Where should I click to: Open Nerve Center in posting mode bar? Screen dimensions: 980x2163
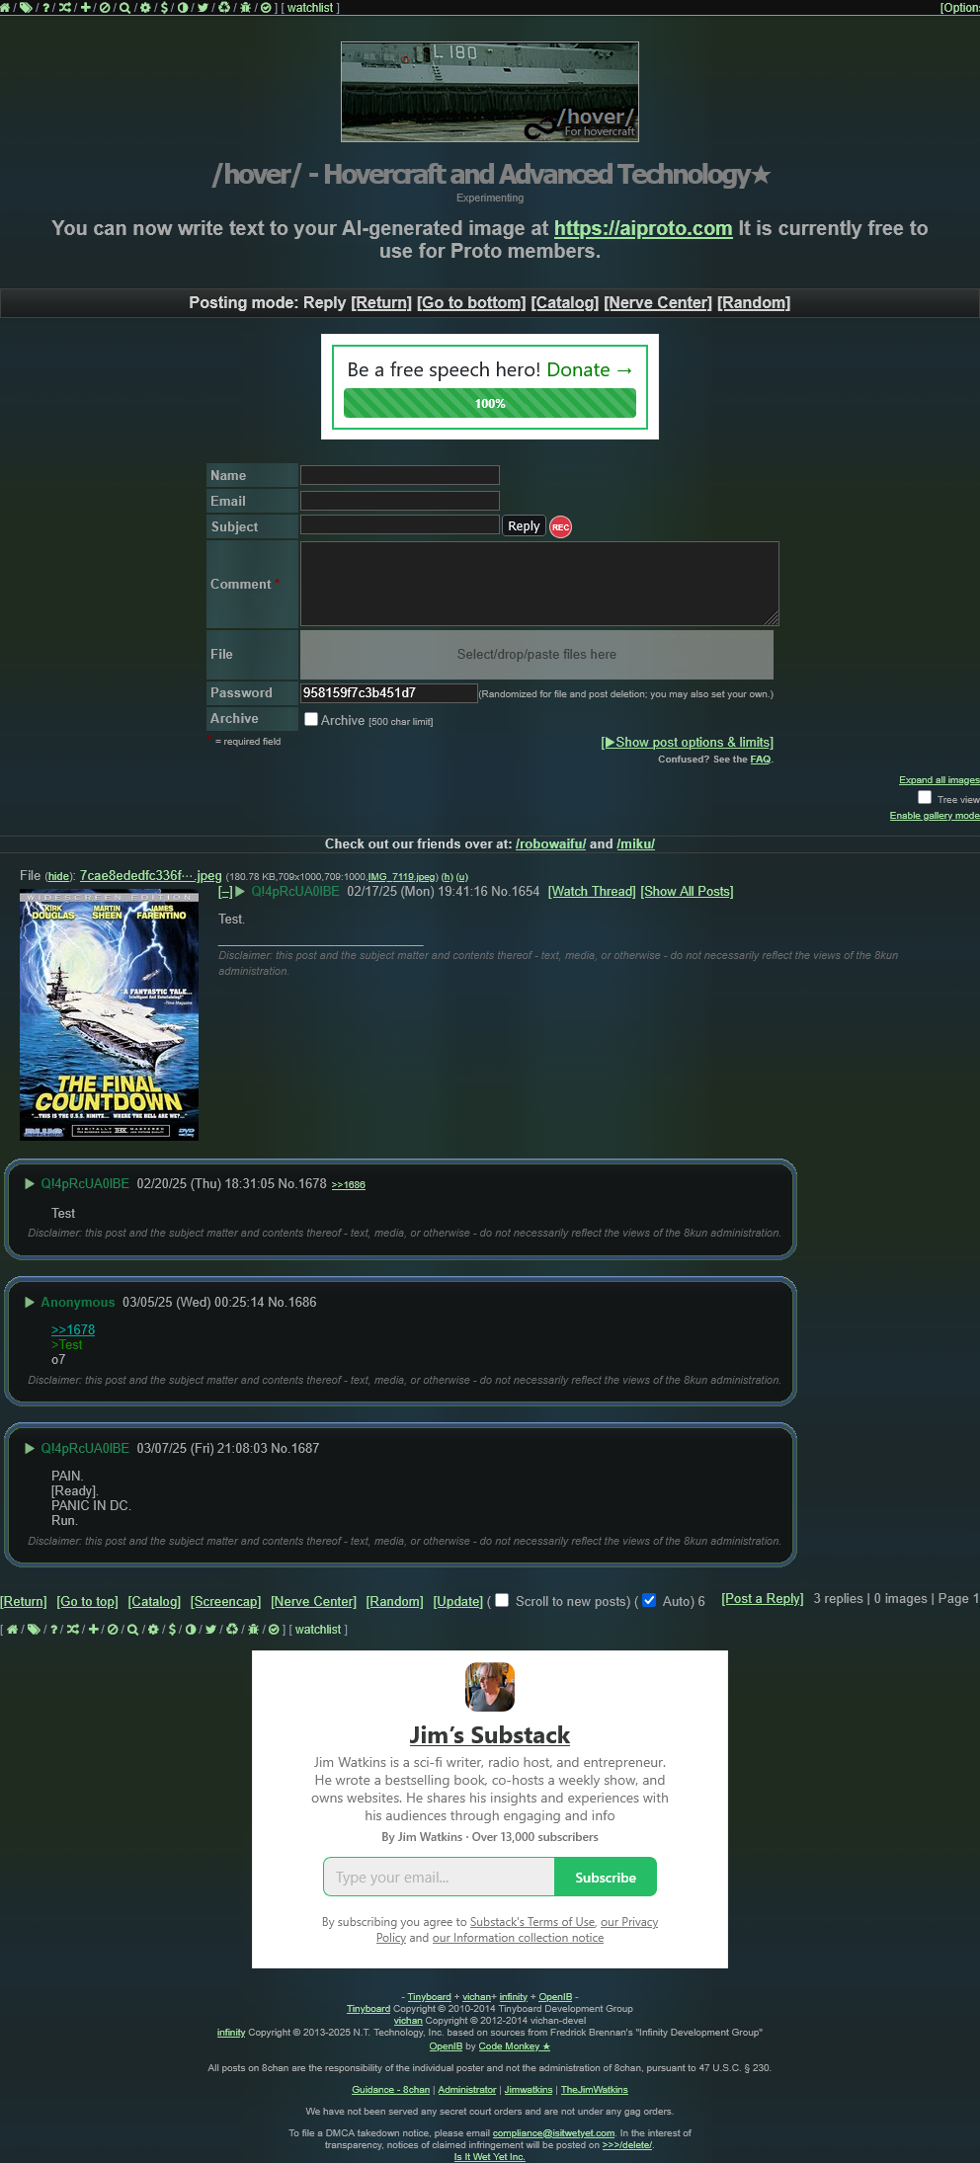pos(658,302)
